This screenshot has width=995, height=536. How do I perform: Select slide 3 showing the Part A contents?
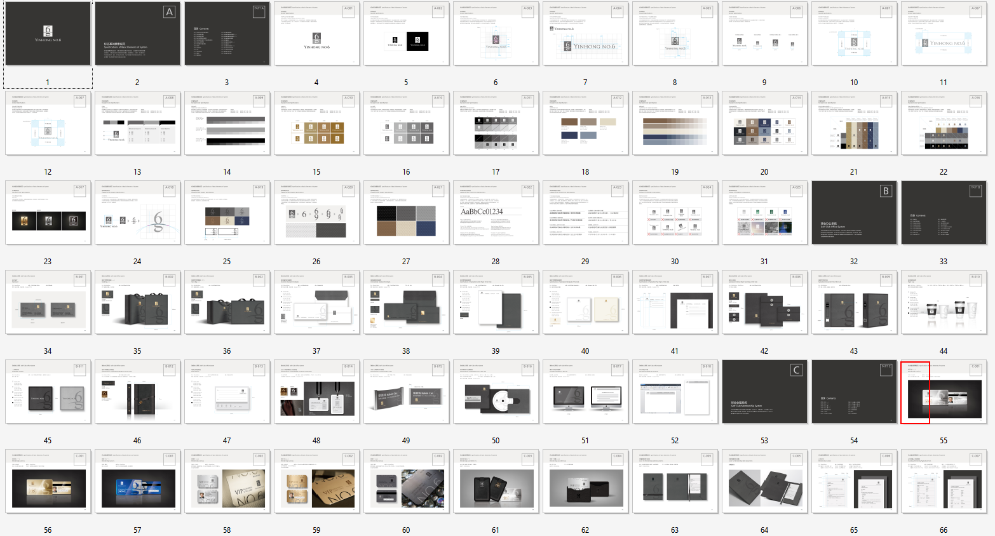click(x=227, y=34)
